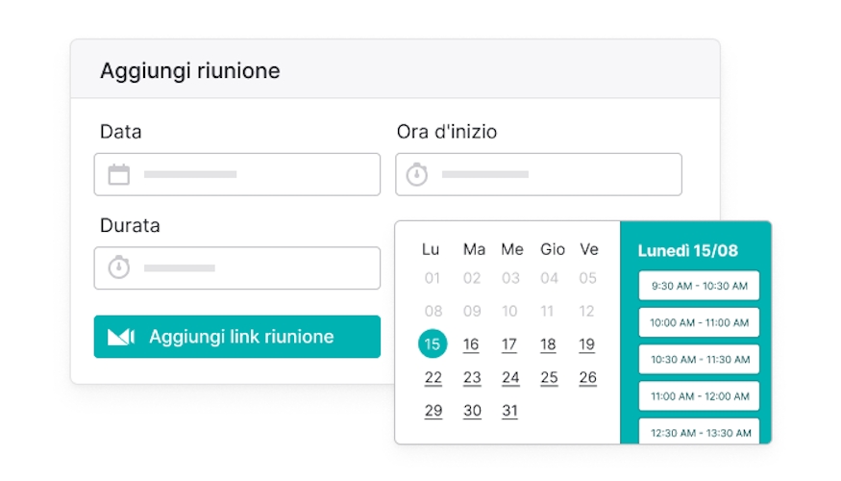The image size is (841, 481).
Task: Pick day 24 in the Me column
Action: [x=509, y=377]
